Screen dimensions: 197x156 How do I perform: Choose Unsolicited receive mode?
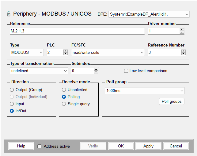pyautogui.click(x=64, y=90)
